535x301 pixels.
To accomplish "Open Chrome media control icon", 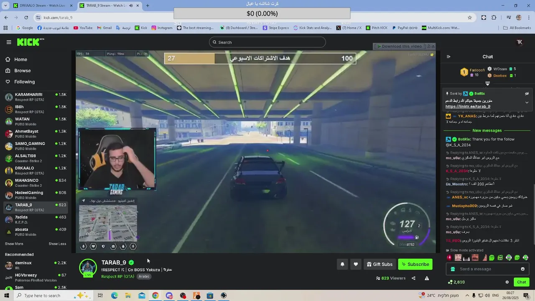I will [509, 18].
